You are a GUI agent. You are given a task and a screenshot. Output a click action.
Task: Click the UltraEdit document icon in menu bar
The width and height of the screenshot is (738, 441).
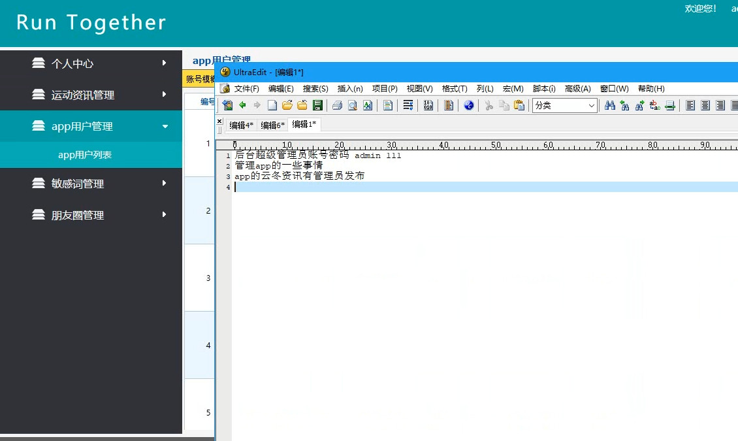(225, 88)
